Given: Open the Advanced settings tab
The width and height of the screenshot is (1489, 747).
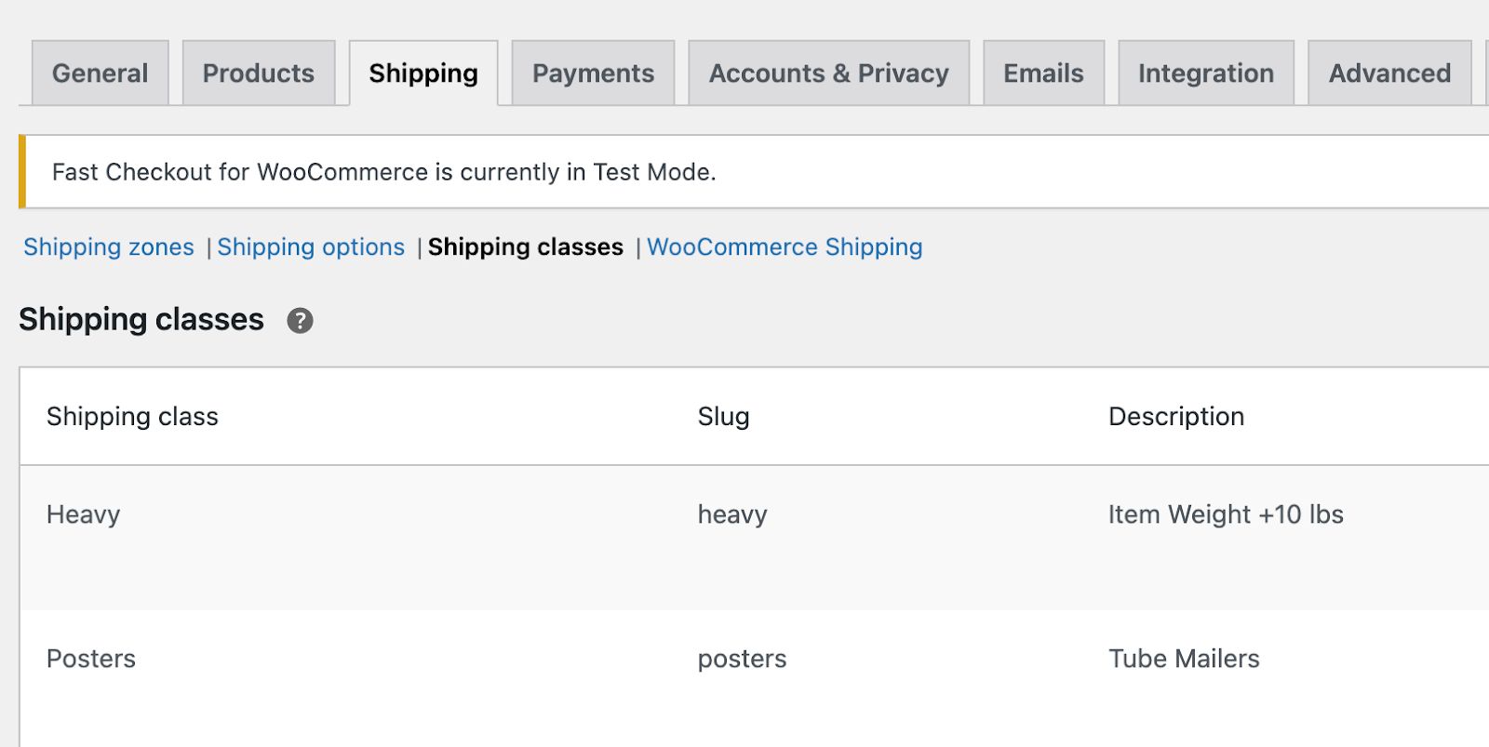Looking at the screenshot, I should tap(1389, 73).
